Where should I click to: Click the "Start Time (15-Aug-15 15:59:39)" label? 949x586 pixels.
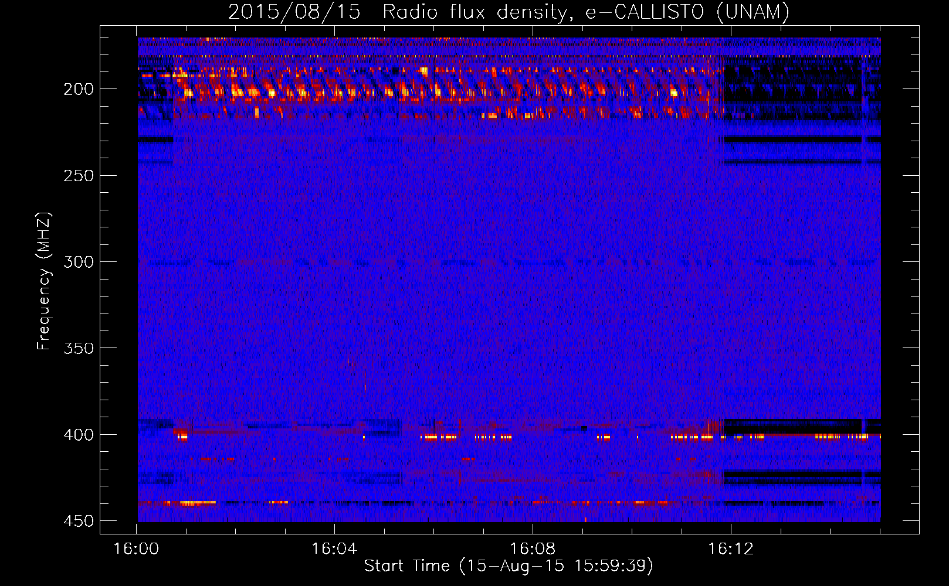(509, 566)
